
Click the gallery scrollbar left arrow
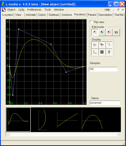point(8,134)
